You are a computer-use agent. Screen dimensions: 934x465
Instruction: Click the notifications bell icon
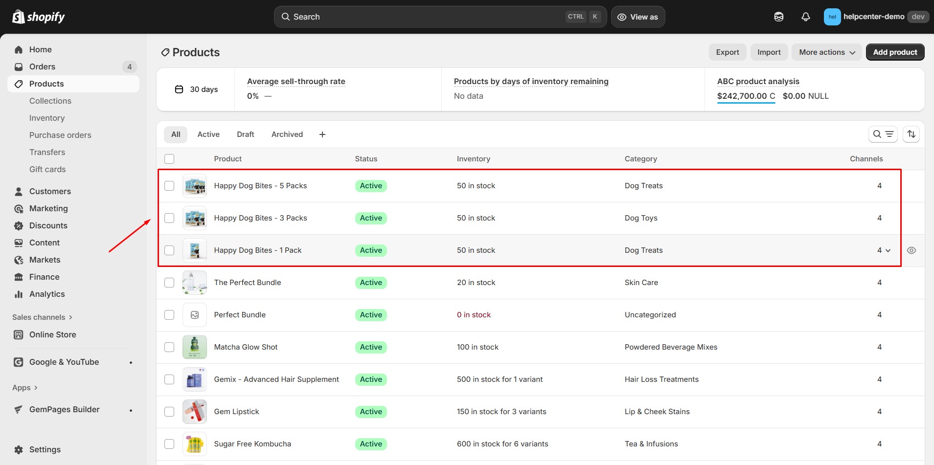point(805,17)
